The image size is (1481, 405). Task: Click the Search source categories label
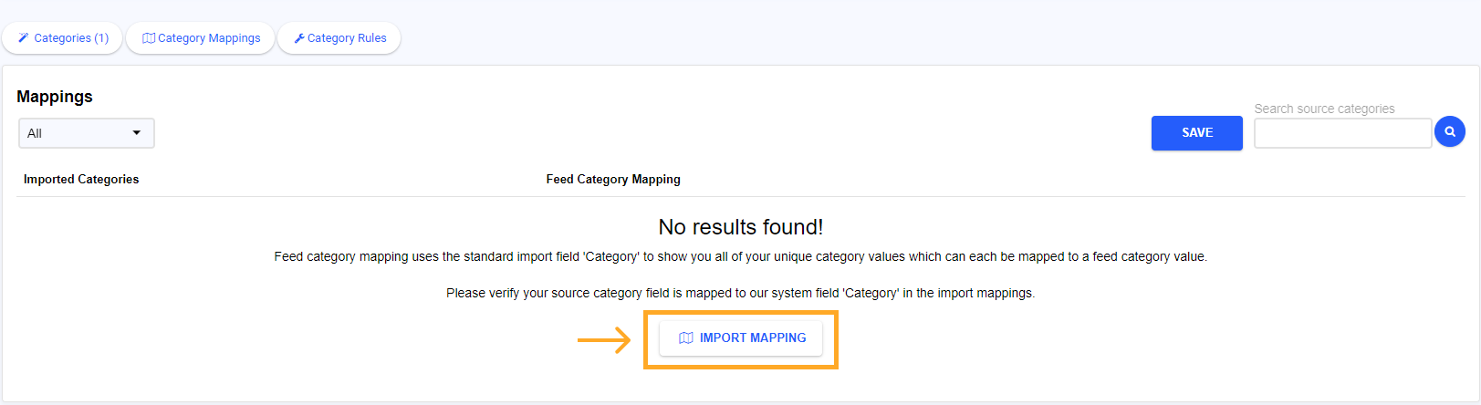tap(1324, 109)
